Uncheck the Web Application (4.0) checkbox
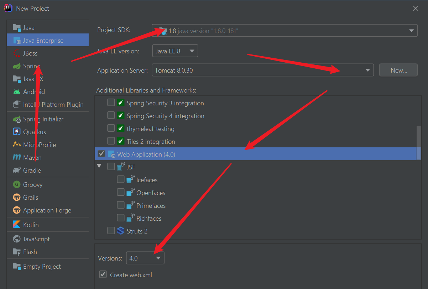The width and height of the screenshot is (428, 289). (101, 154)
